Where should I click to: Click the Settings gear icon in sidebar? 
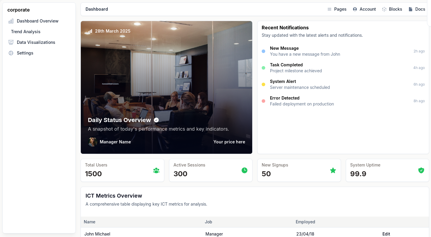pos(11,53)
